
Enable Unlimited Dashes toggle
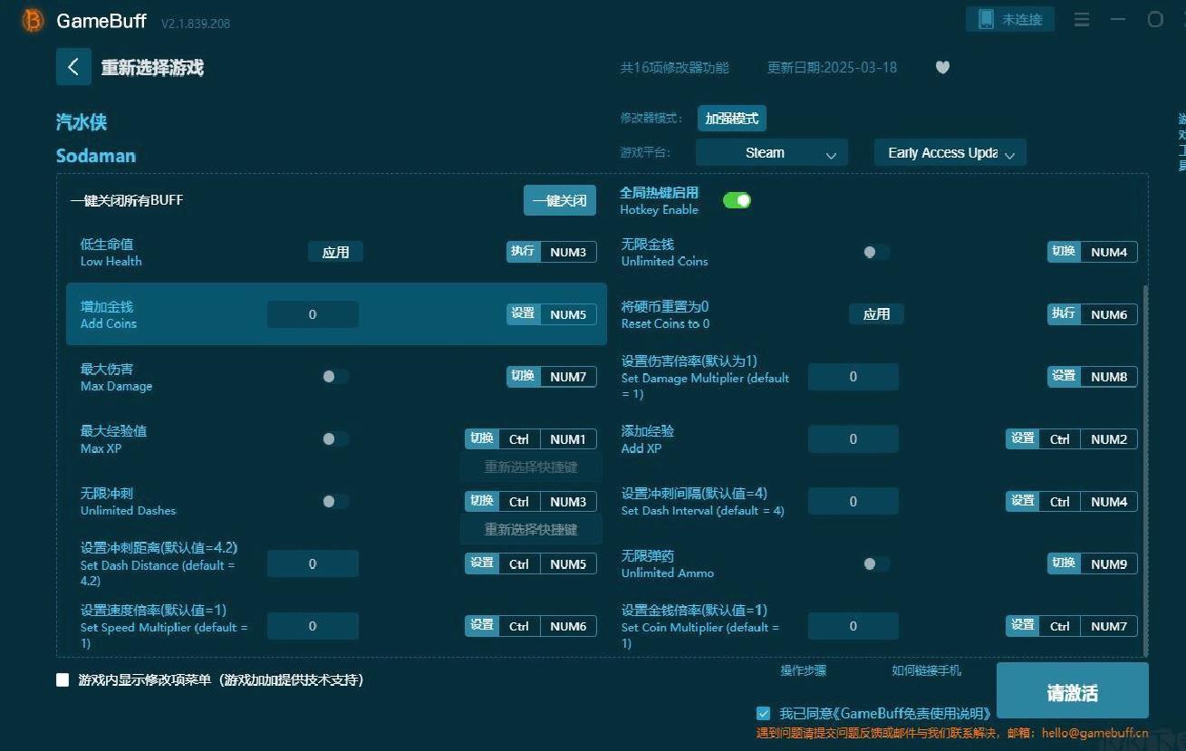coord(335,502)
